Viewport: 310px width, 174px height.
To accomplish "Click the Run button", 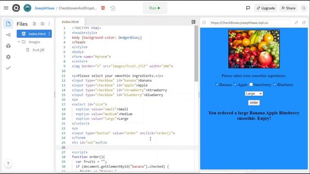I will click(x=155, y=8).
